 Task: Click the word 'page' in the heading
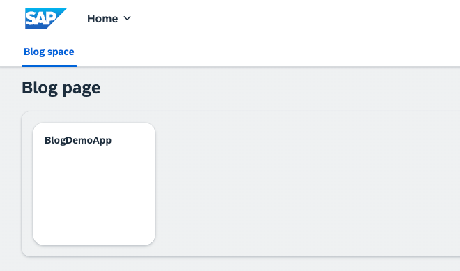[82, 88]
